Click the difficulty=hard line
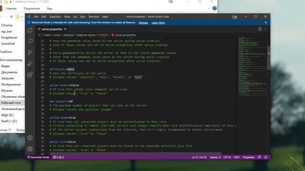 62,69
